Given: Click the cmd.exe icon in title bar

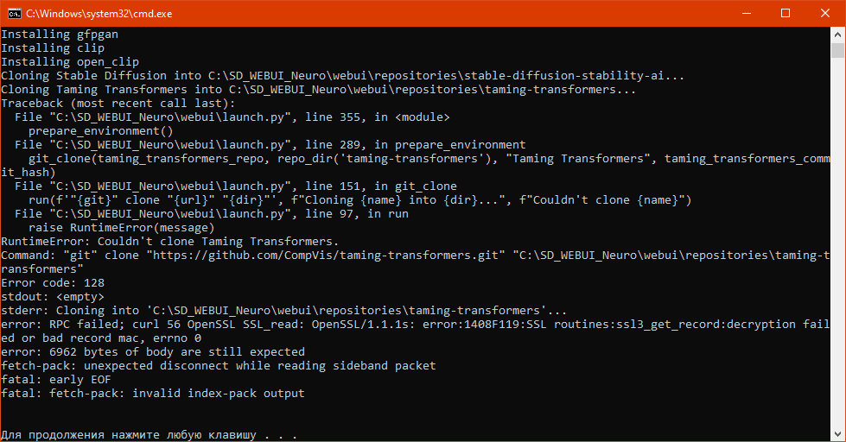Looking at the screenshot, I should pos(15,13).
